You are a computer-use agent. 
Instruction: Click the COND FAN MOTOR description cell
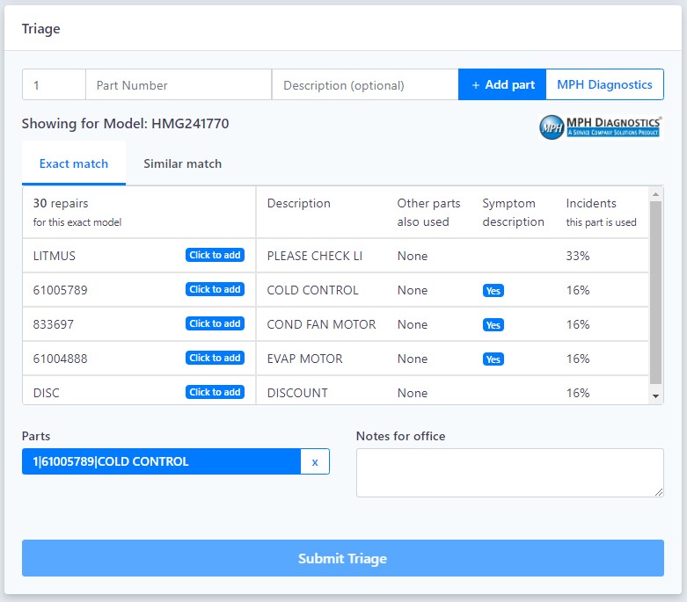pyautogui.click(x=321, y=324)
